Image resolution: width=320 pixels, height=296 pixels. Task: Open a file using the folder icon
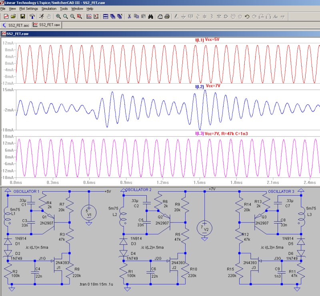pyautogui.click(x=13, y=16)
